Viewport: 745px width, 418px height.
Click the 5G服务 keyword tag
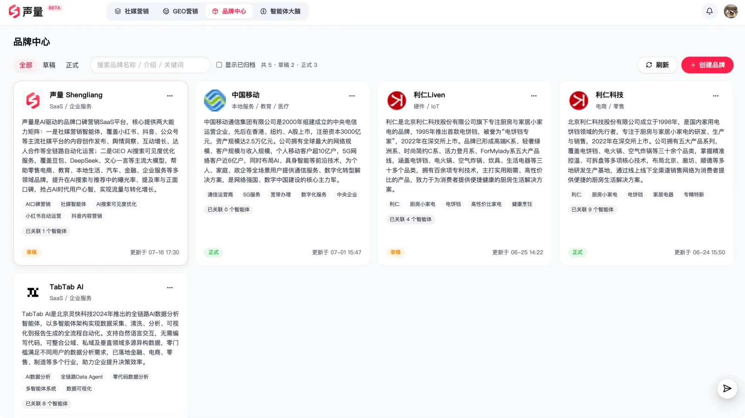pos(252,195)
